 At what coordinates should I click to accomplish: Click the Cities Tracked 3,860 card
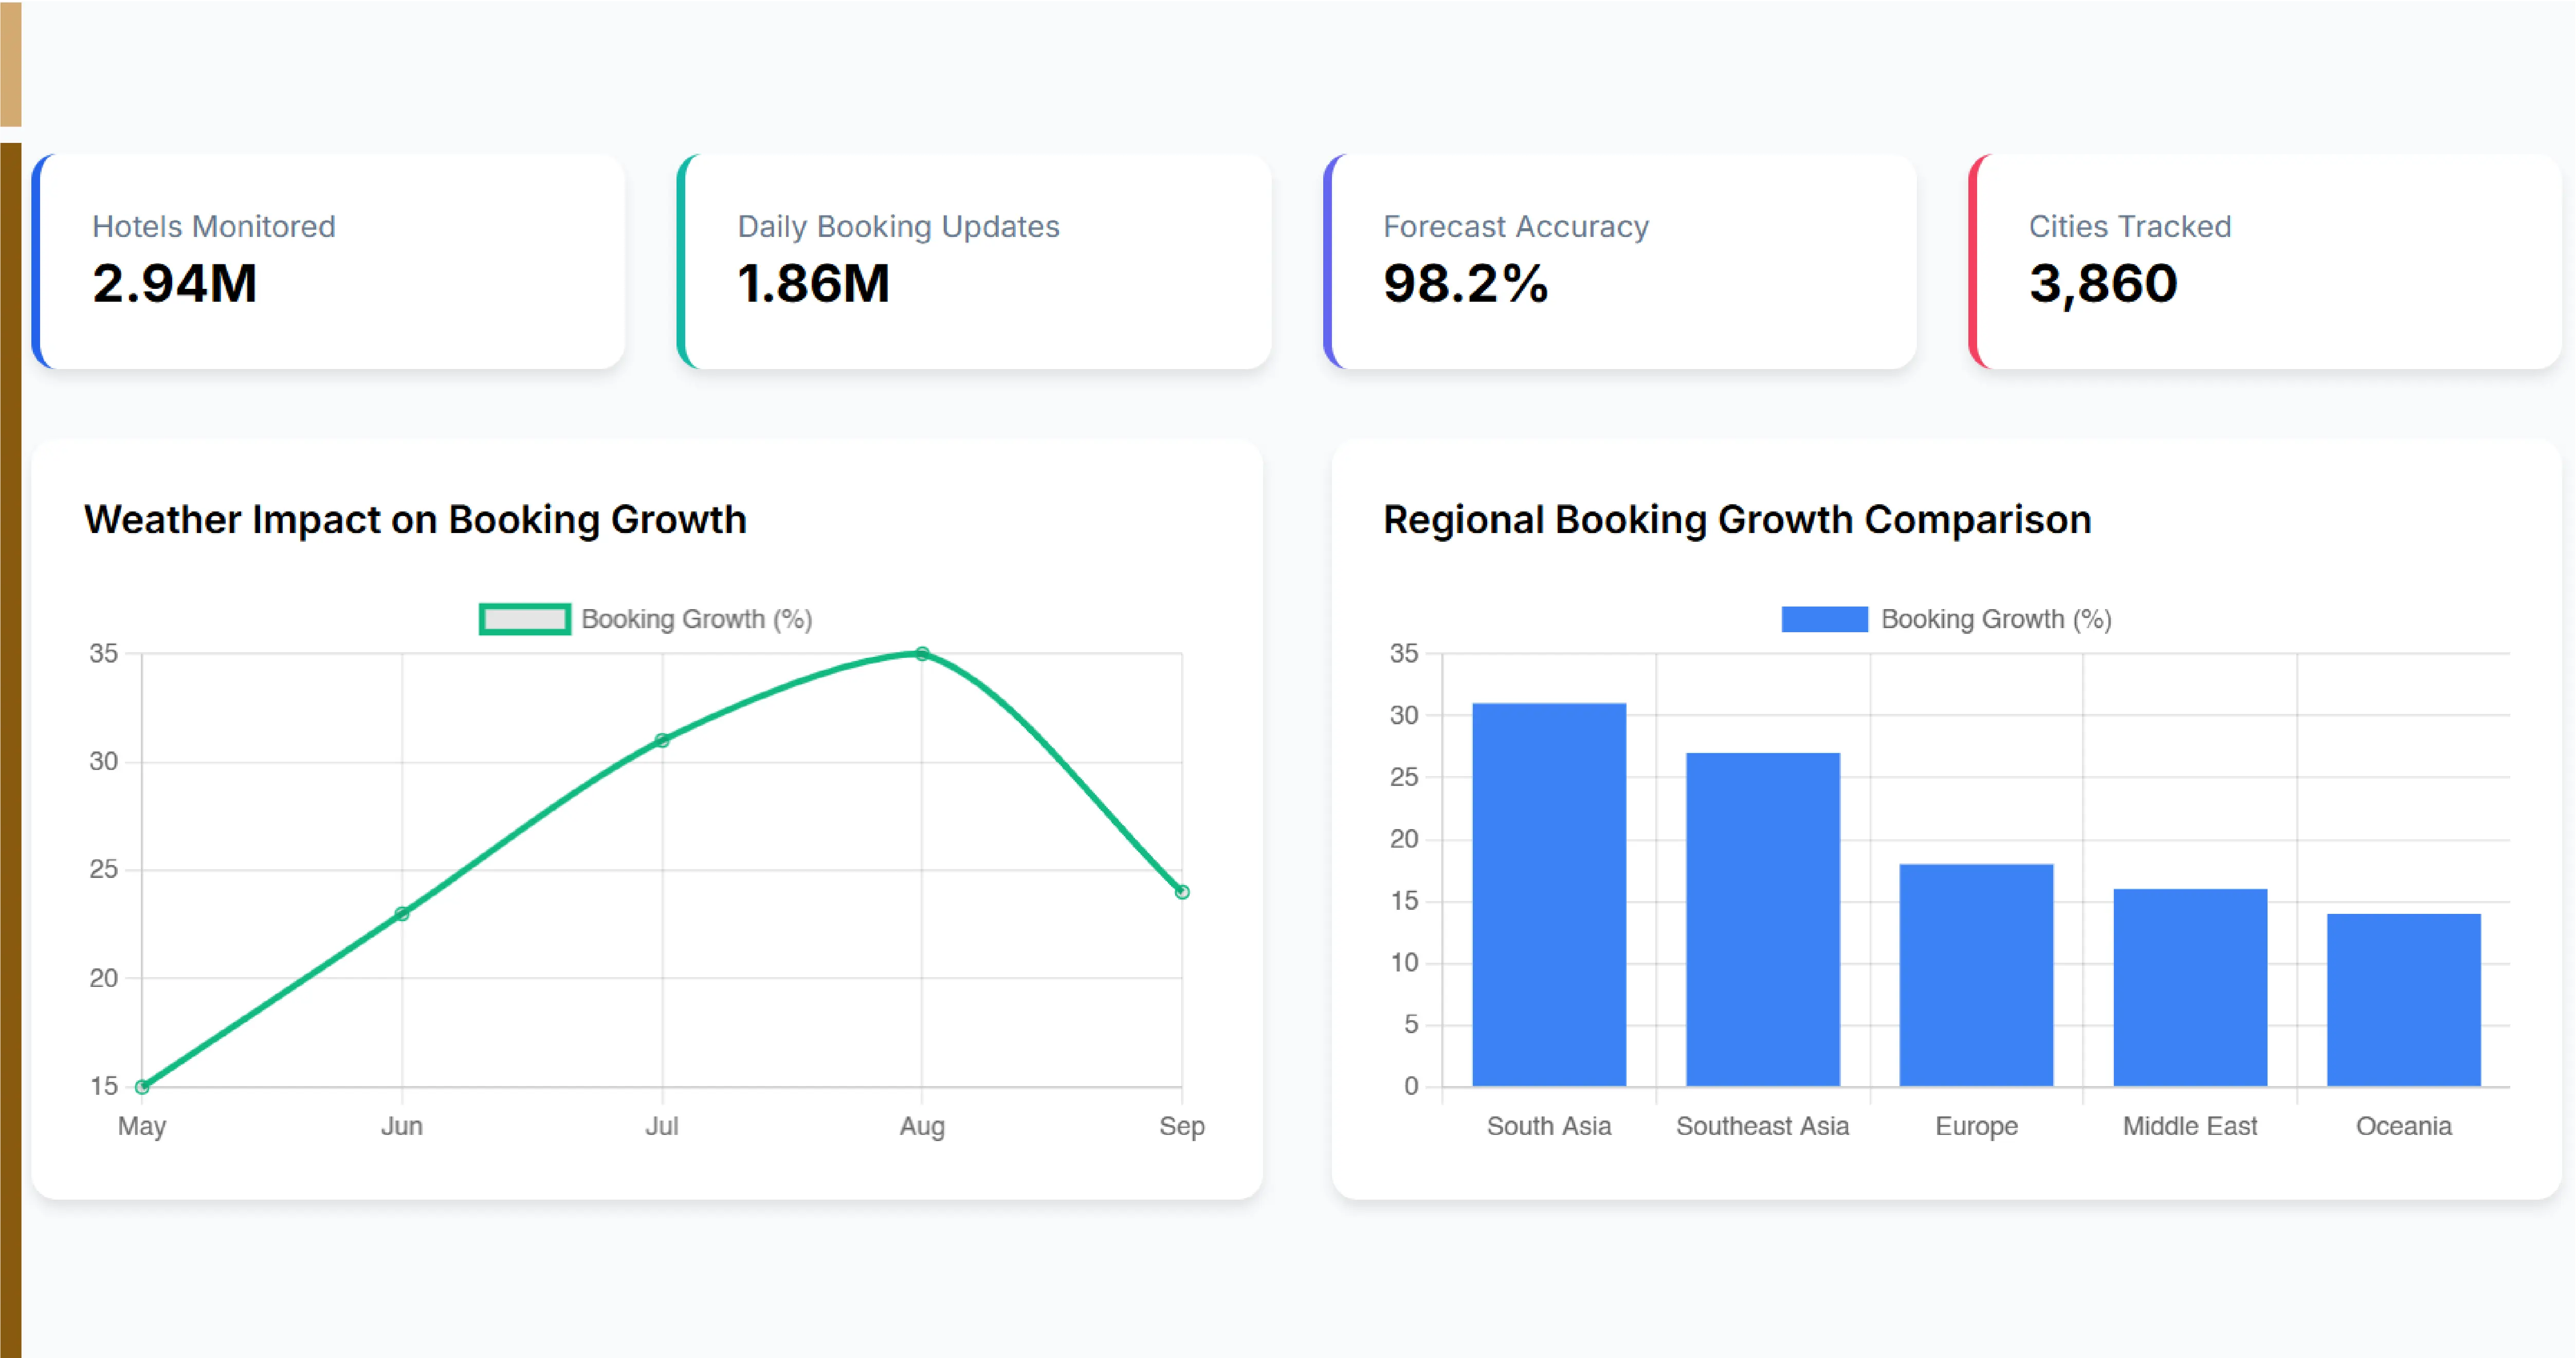coord(2265,261)
